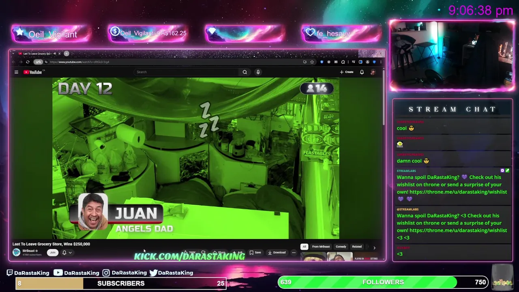This screenshot has width=519, height=292.
Task: Click the browser address bar URL
Action: click(80, 62)
